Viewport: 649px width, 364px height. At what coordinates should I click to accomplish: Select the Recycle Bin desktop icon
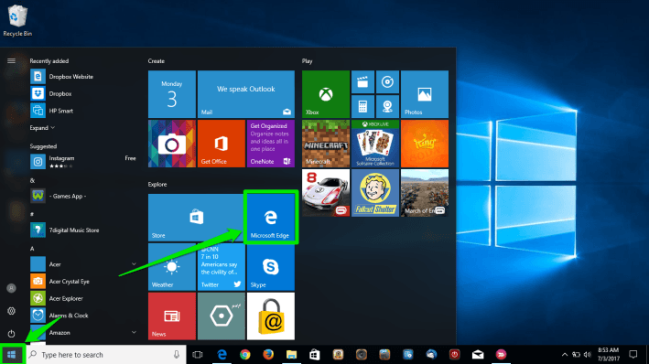click(17, 20)
